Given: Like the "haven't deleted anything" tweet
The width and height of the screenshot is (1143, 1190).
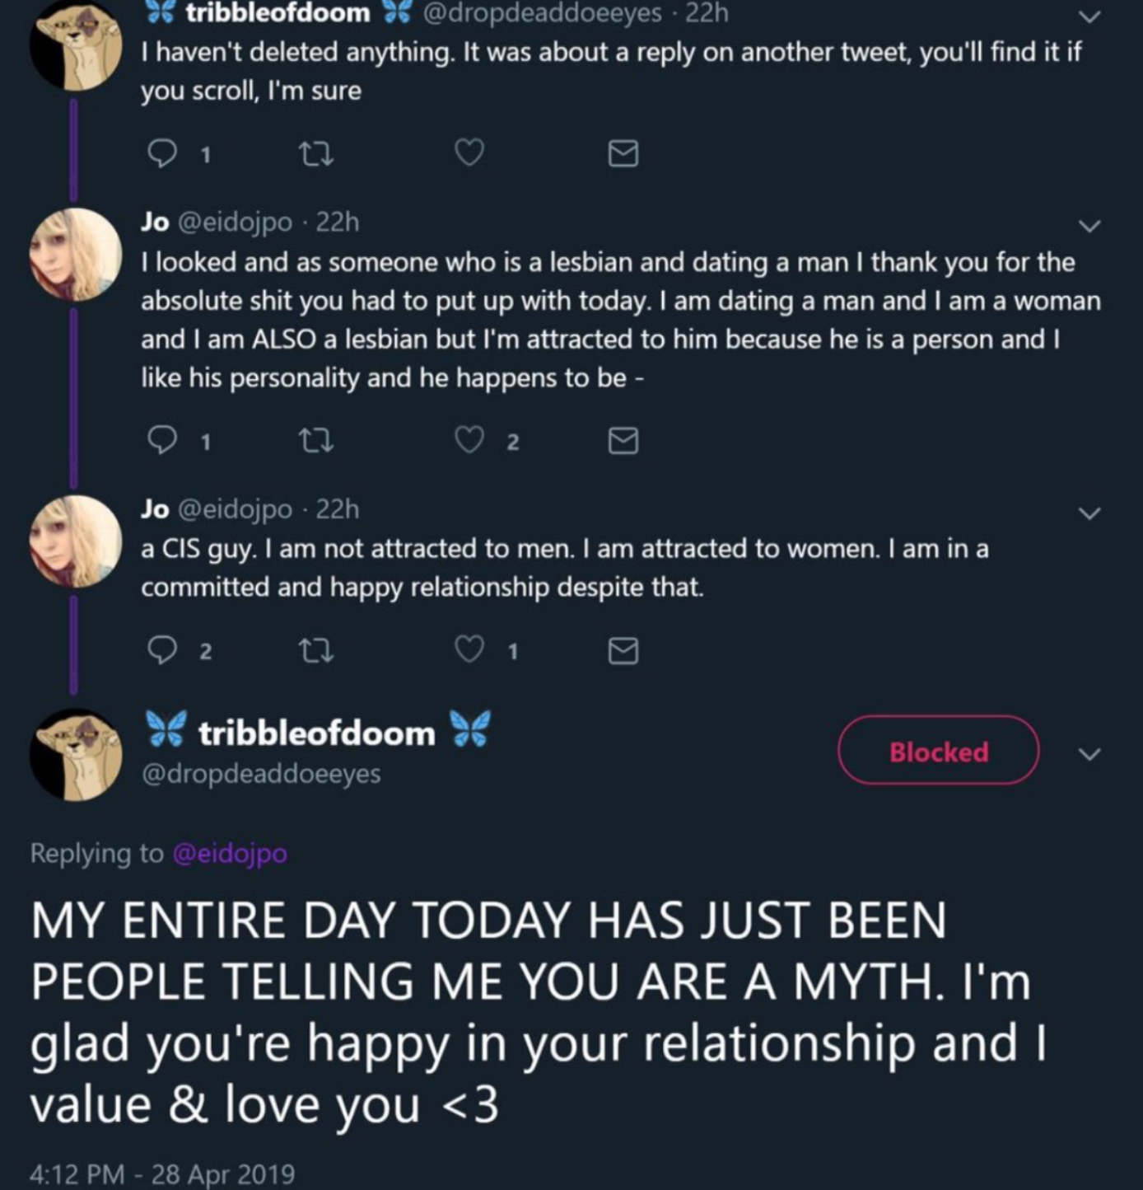Looking at the screenshot, I should click(469, 152).
